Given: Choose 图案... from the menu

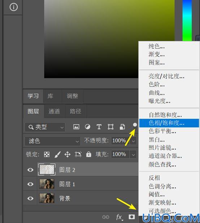Looking at the screenshot, I should (x=169, y=62).
